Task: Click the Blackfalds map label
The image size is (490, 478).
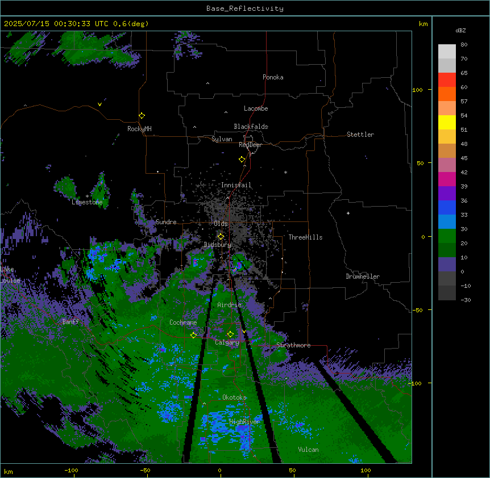Action: pyautogui.click(x=251, y=127)
